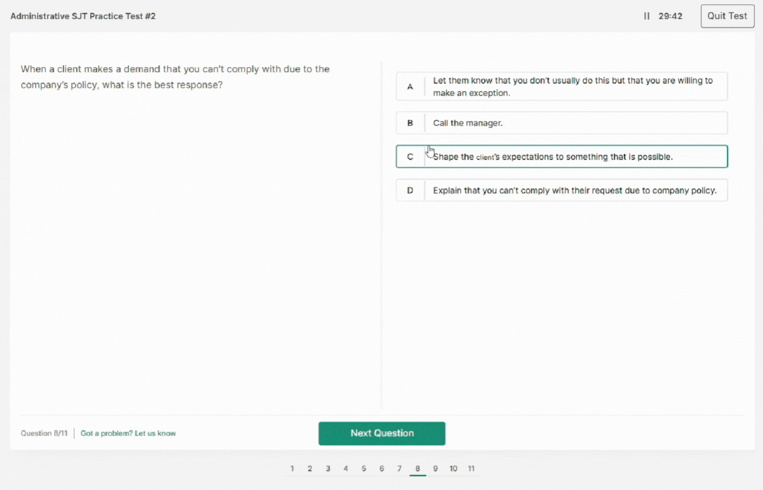Navigate to question 10
Image resolution: width=763 pixels, height=490 pixels.
coord(453,468)
